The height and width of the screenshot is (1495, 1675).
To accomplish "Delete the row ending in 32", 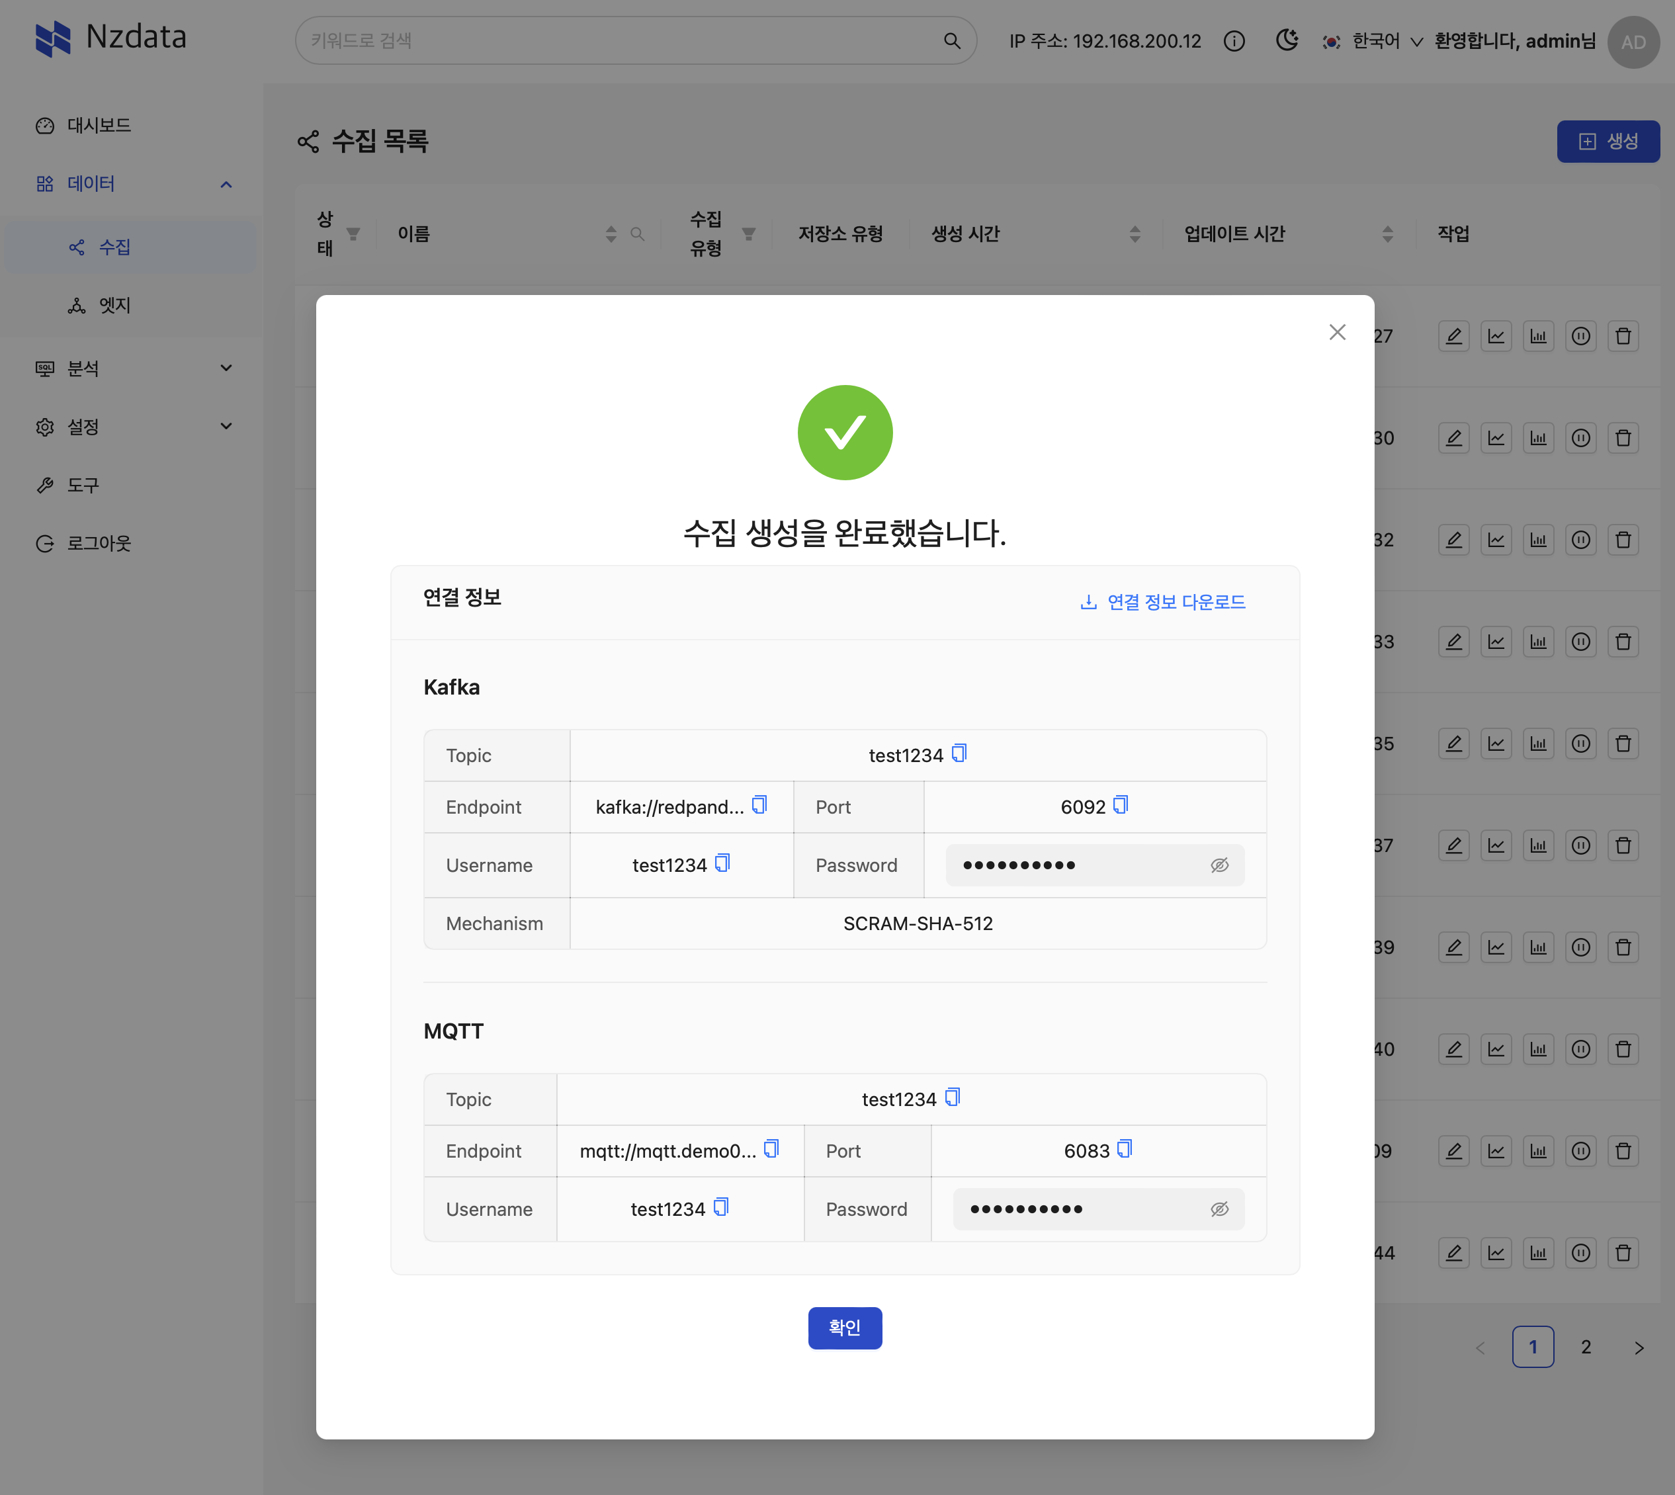I will point(1623,540).
